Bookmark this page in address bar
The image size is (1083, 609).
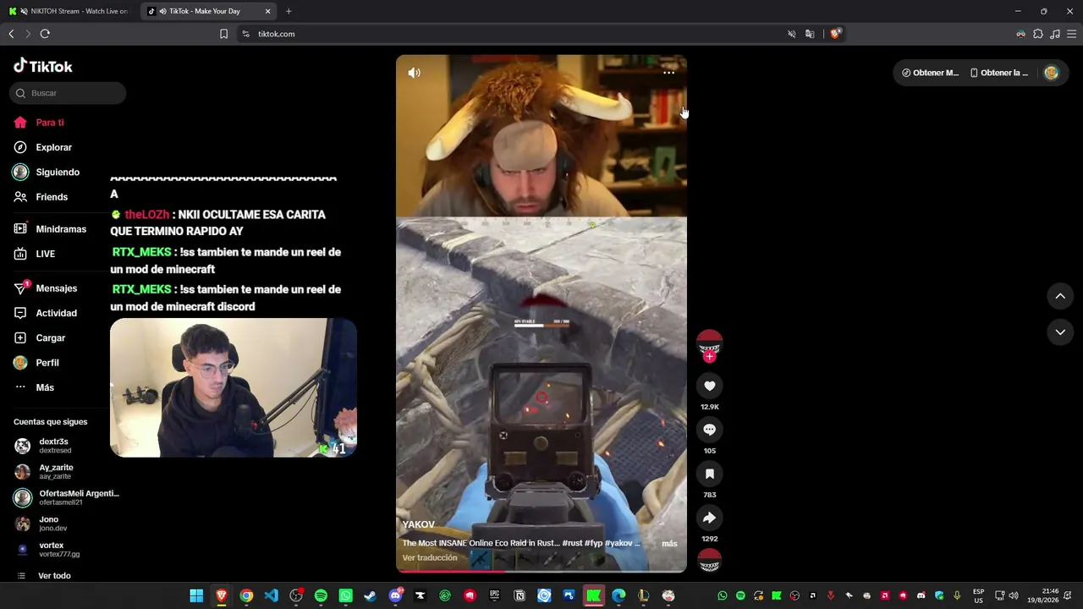pyautogui.click(x=223, y=34)
